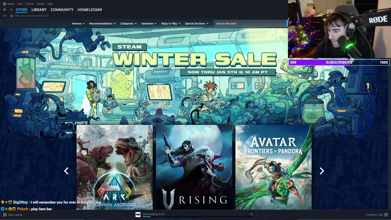Expand the Browse dropdown
This screenshot has width=391, height=220.
tap(78, 24)
